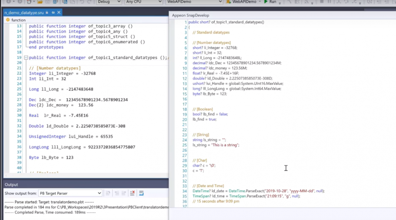The image size is (396, 220).
Task: Click 'bool? lb_find = false;' in SnapDevelop
Action: tap(210, 114)
